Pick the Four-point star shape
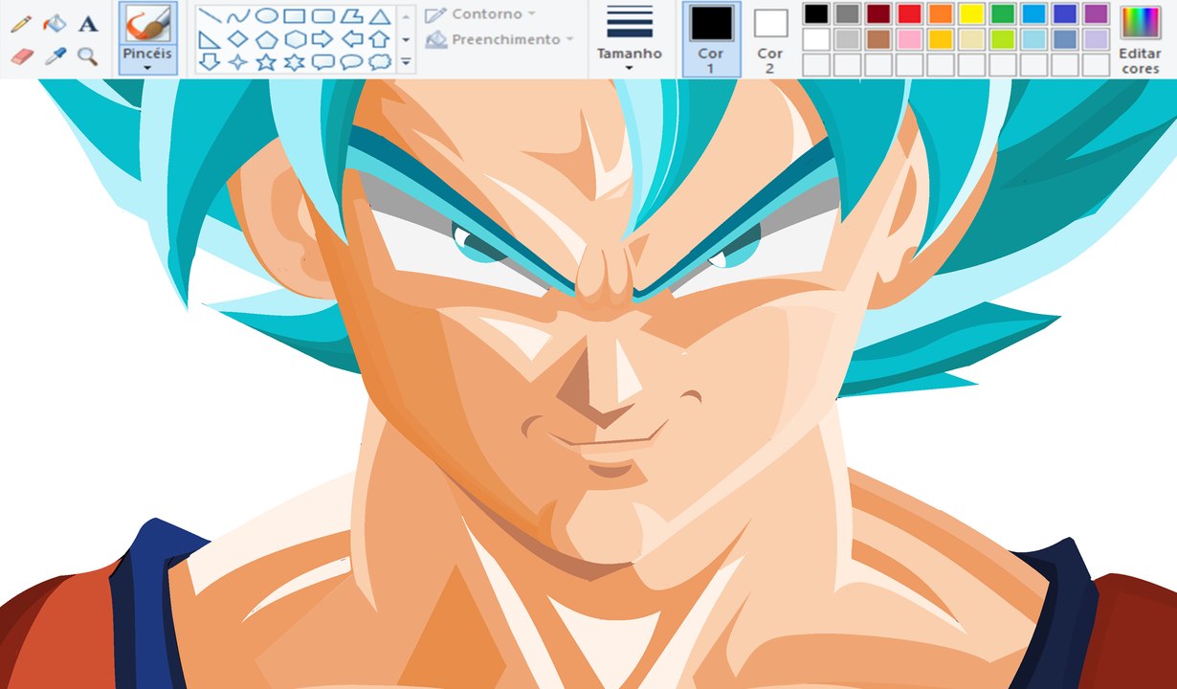Image resolution: width=1177 pixels, height=689 pixels. pos(238,62)
